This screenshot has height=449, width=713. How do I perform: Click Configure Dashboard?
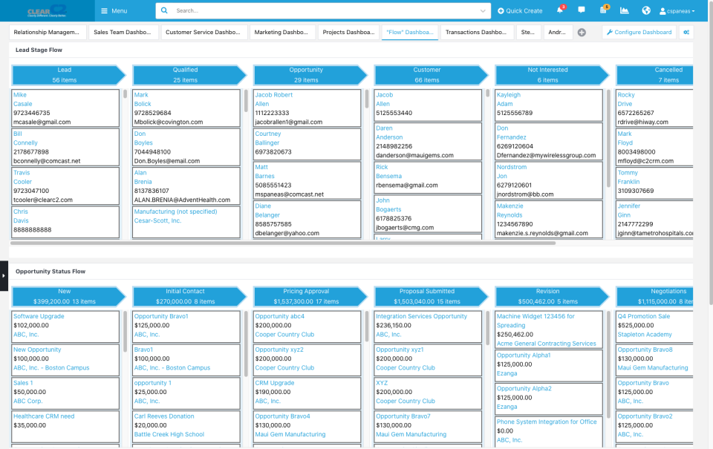(x=639, y=32)
